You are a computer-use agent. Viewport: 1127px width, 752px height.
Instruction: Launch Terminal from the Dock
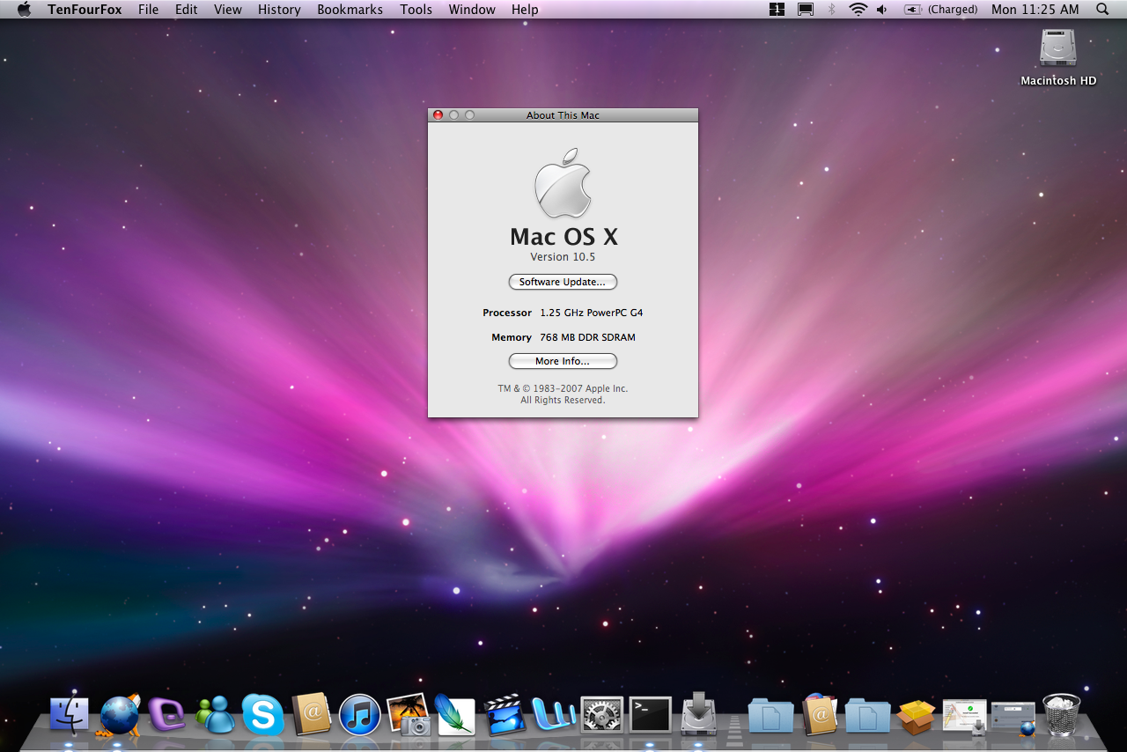651,714
